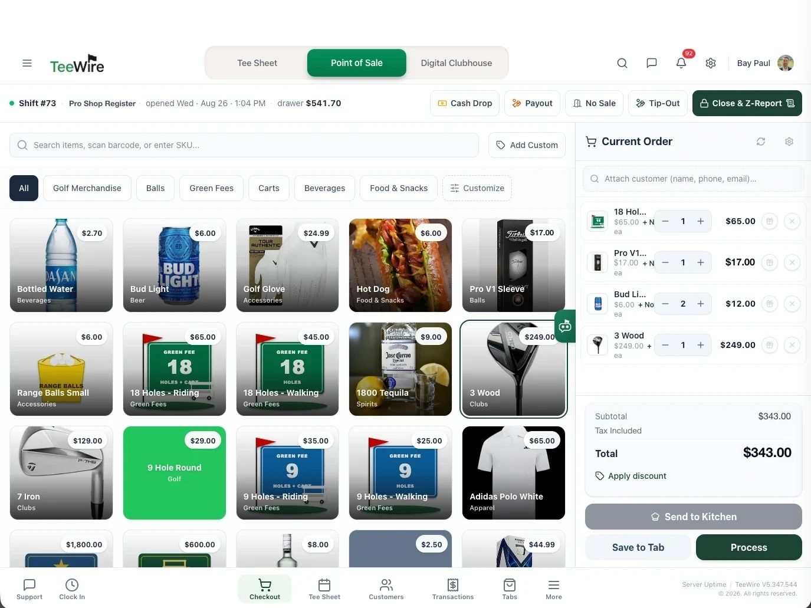
Task: Open the settings gear in header
Action: (711, 63)
